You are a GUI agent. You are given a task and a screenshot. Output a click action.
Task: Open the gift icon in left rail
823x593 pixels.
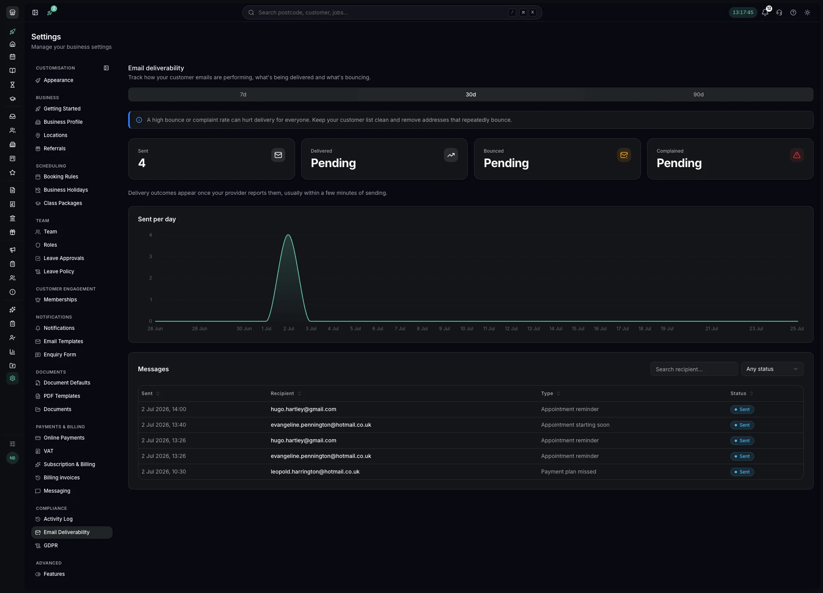(13, 232)
